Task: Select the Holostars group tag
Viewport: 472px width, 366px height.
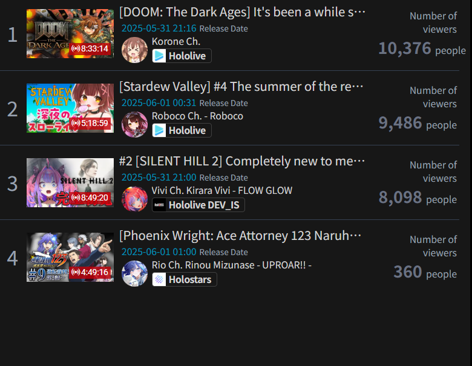Action: [185, 279]
